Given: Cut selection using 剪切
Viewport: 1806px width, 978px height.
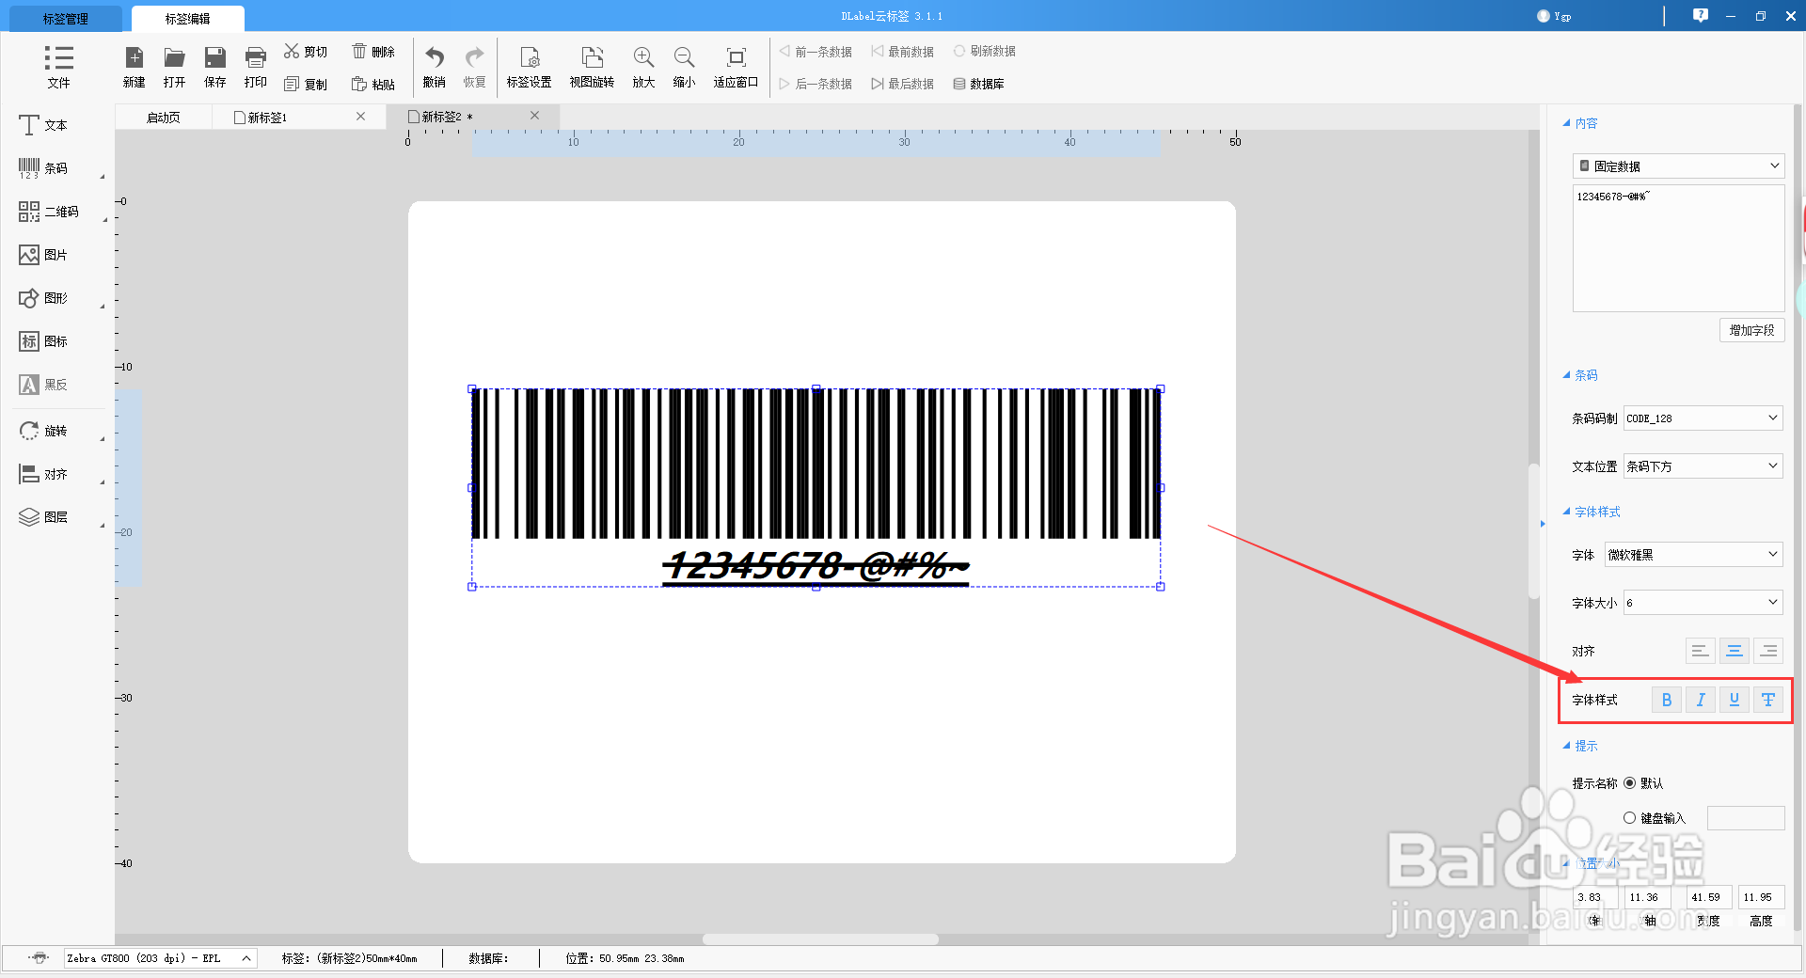Looking at the screenshot, I should pyautogui.click(x=306, y=52).
